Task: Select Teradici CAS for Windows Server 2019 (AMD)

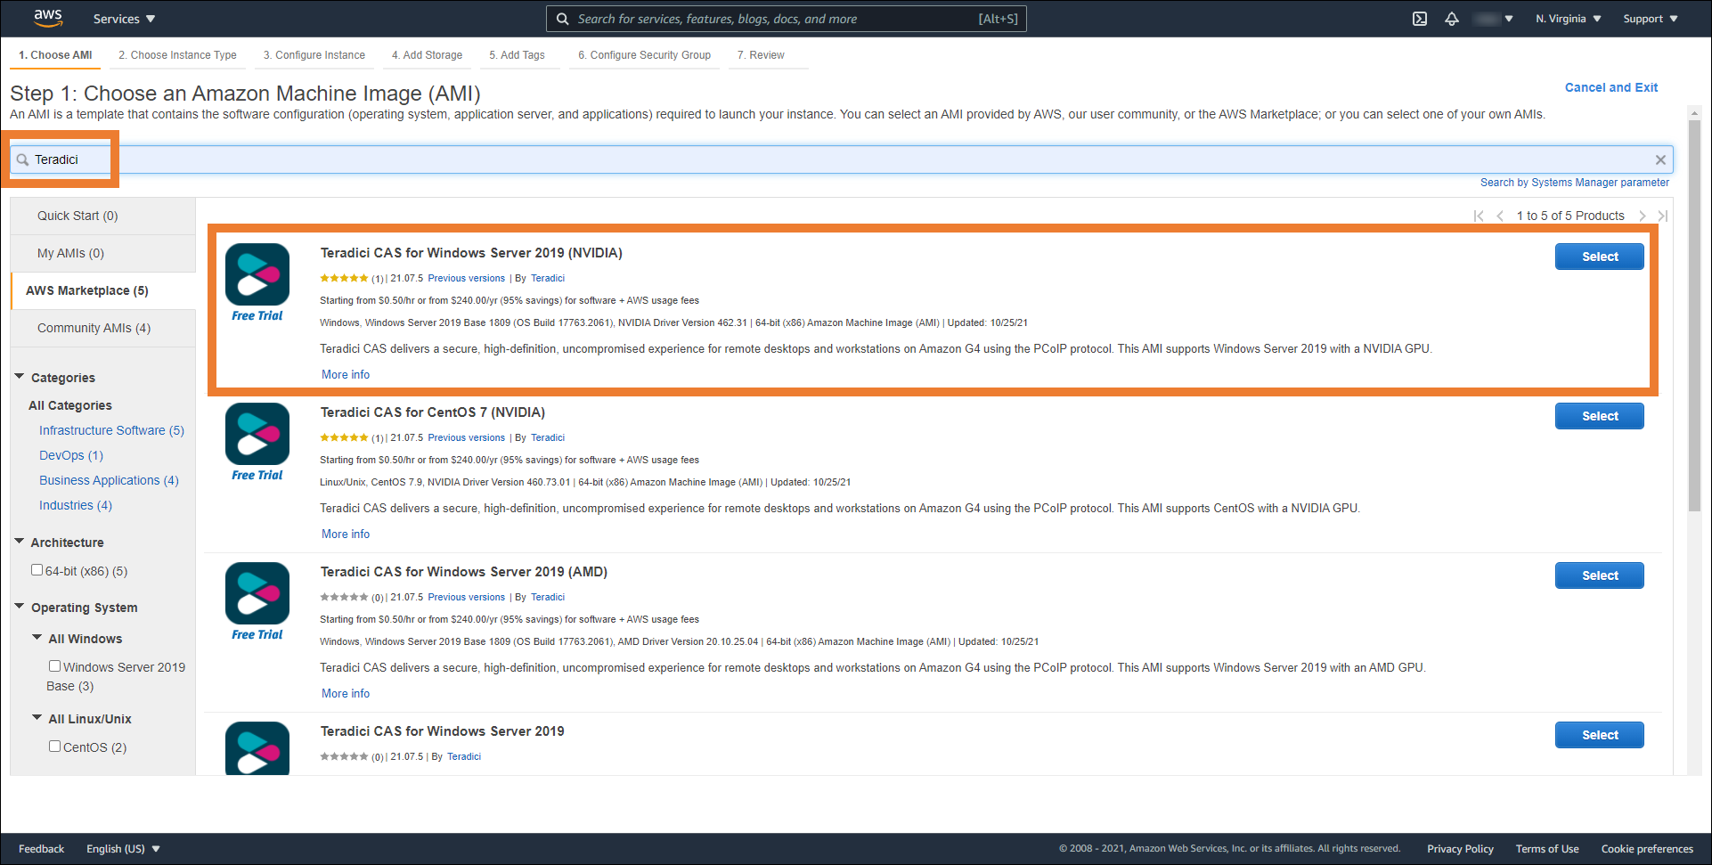Action: (1600, 575)
